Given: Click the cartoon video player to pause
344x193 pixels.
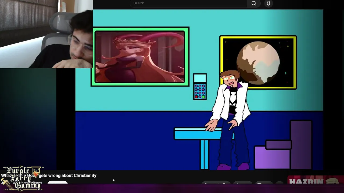Looking at the screenshot, I should [x=199, y=90].
